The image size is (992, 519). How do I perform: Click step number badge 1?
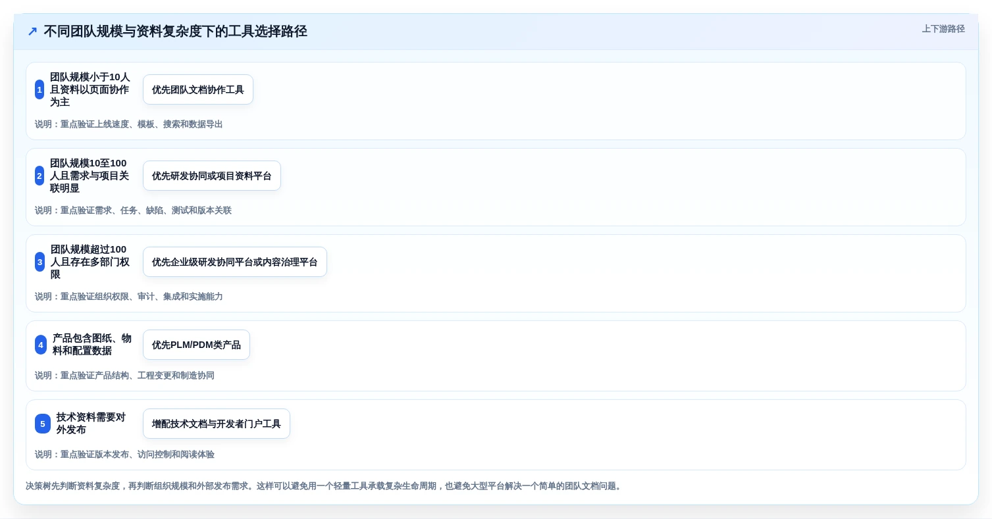pos(39,89)
